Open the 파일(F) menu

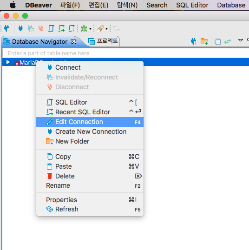[x=70, y=5]
